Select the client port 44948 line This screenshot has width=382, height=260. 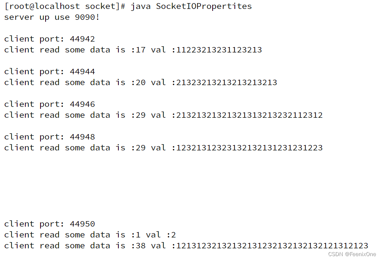[x=49, y=137]
